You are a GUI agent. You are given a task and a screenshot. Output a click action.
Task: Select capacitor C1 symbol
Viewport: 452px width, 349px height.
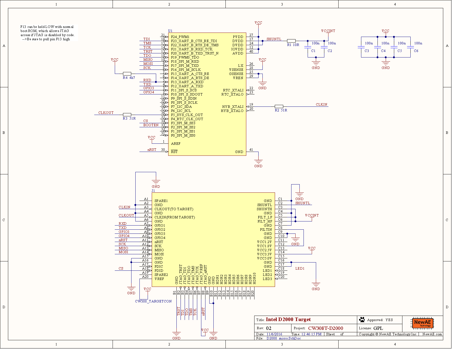[x=308, y=48]
